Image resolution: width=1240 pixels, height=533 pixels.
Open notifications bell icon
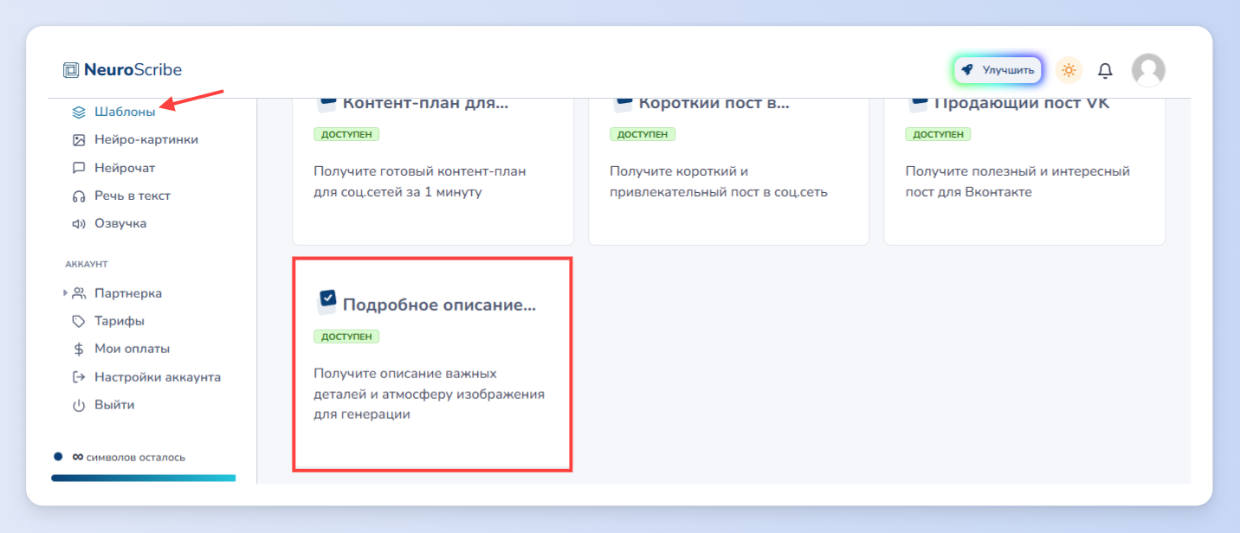pos(1105,70)
